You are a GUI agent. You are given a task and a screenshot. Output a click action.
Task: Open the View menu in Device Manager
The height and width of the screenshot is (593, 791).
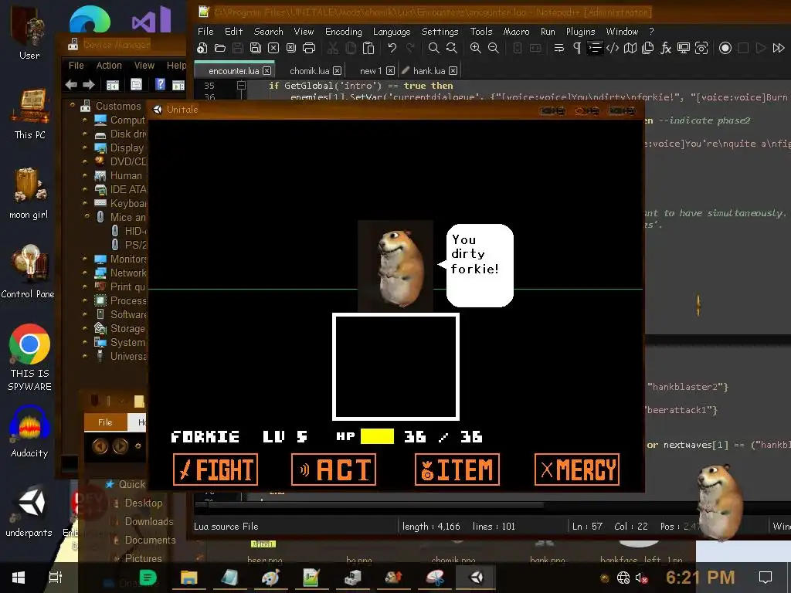click(144, 66)
